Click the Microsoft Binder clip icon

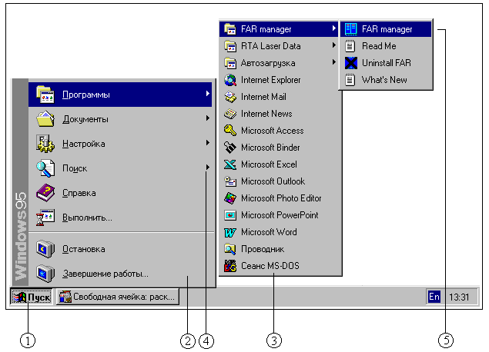(230, 148)
